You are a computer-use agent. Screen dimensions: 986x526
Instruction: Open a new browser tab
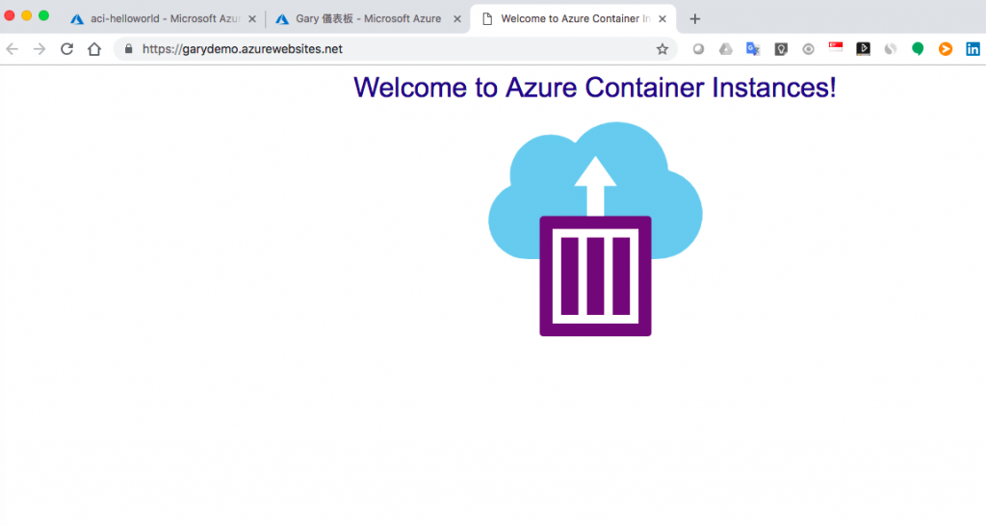pos(695,19)
